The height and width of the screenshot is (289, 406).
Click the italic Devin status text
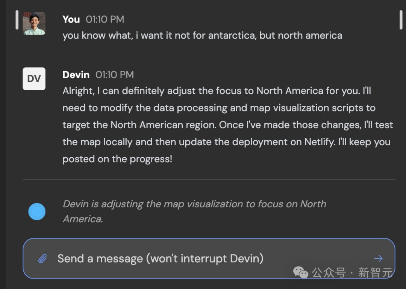tap(194, 211)
